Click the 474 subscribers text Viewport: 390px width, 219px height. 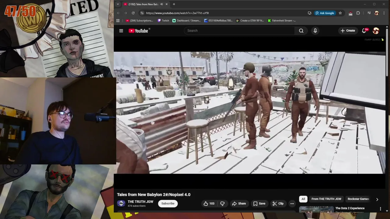point(136,206)
